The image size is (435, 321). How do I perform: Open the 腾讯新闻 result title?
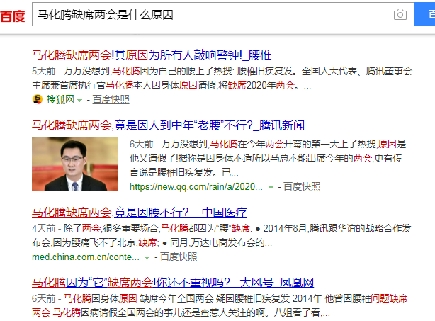168,125
